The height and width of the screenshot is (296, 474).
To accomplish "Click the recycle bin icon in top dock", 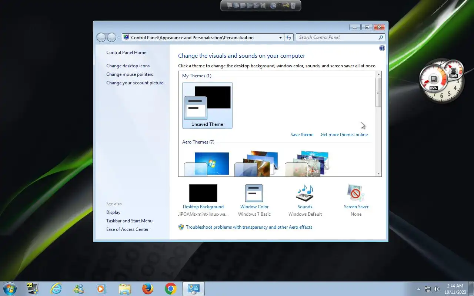I will 293,6.
